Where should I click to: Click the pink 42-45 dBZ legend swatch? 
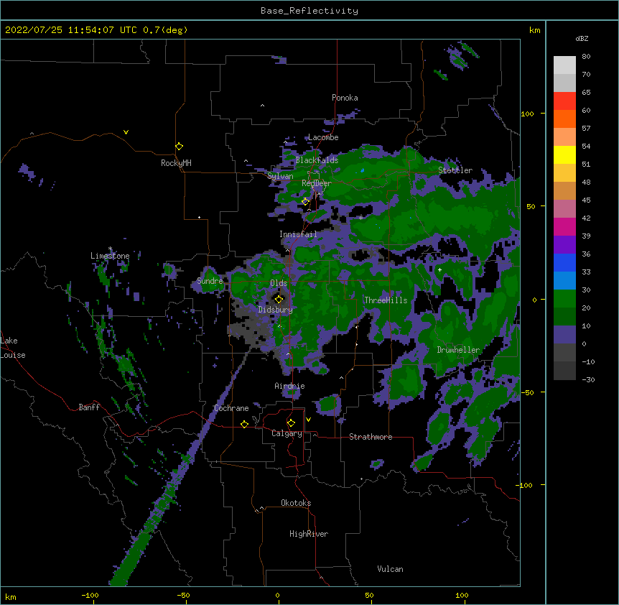tap(564, 209)
